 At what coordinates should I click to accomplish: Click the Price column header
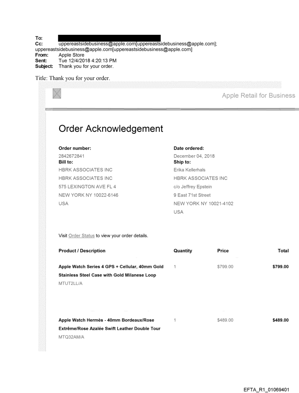(x=223, y=251)
